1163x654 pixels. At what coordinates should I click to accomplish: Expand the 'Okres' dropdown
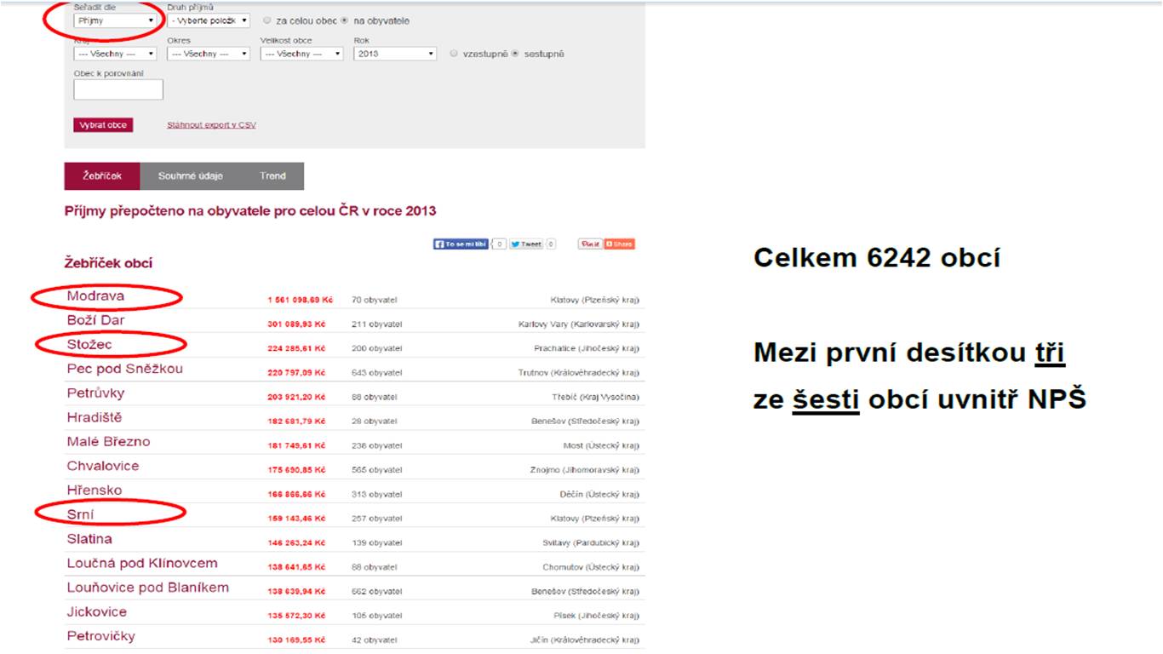pos(209,54)
